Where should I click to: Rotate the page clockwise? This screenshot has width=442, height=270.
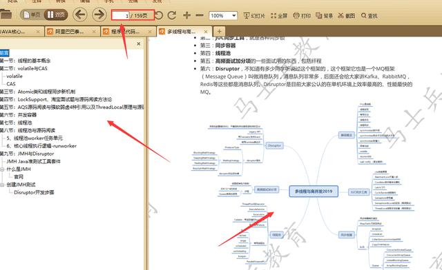(x=172, y=15)
